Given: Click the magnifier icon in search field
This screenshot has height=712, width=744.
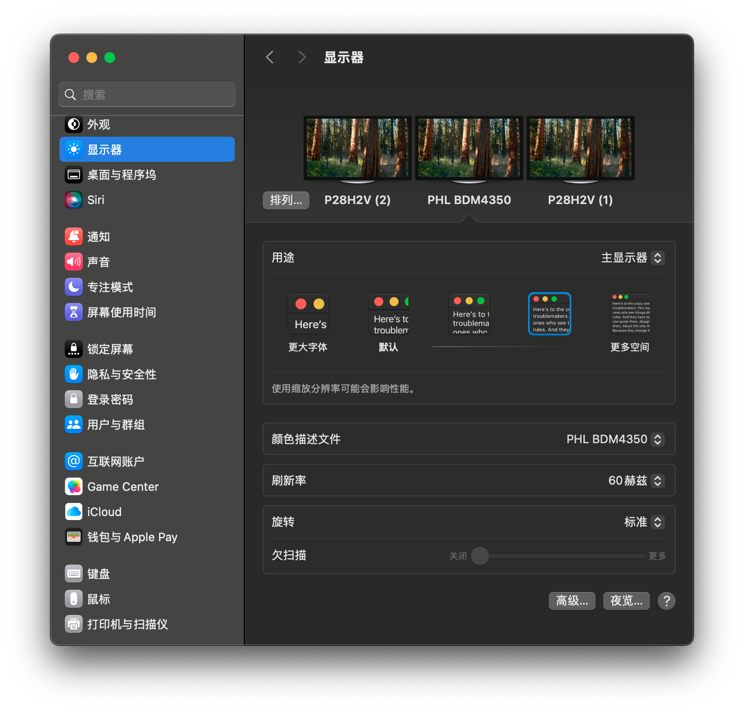Looking at the screenshot, I should (70, 94).
